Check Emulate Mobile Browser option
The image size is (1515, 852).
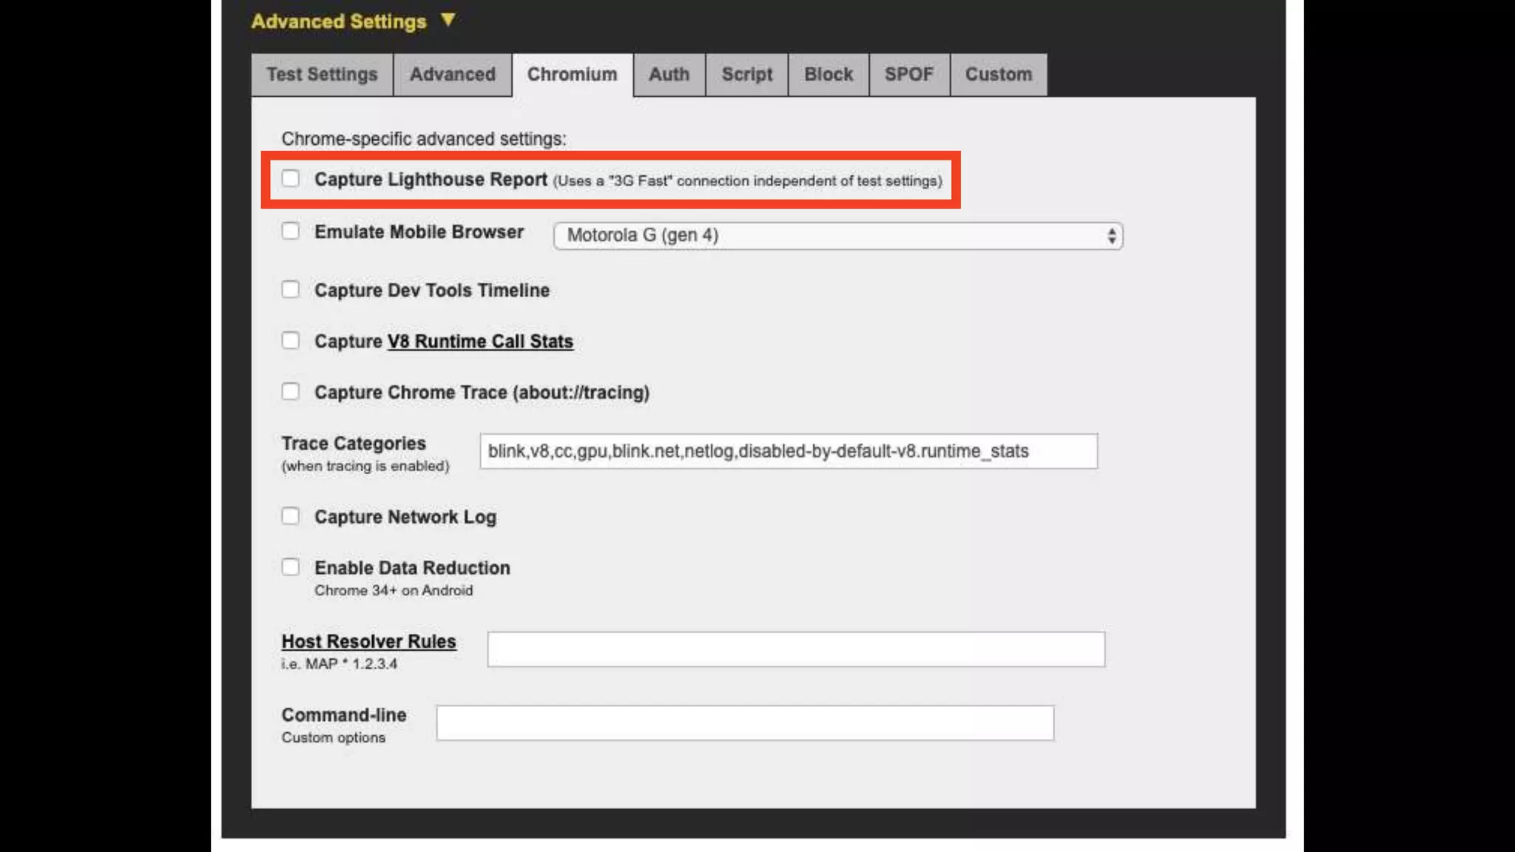(x=291, y=231)
